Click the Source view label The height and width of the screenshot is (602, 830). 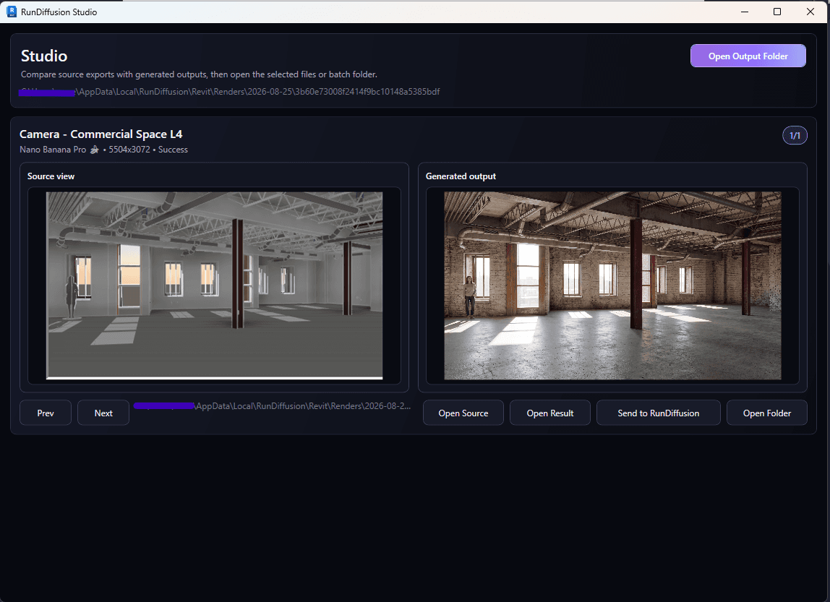[51, 176]
